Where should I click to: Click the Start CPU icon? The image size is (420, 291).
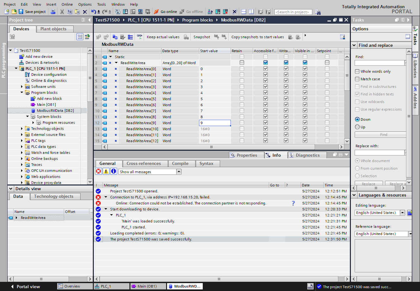coord(218,12)
